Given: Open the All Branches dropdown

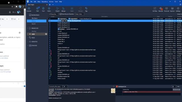Looking at the screenshot, I should (53, 14).
